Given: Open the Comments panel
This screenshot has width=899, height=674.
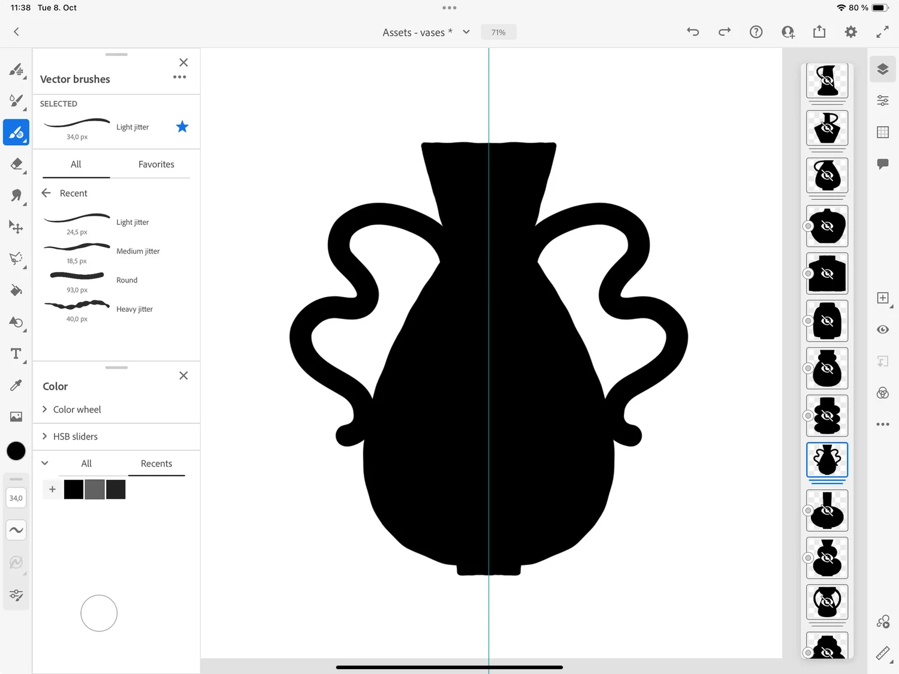Looking at the screenshot, I should pos(882,164).
